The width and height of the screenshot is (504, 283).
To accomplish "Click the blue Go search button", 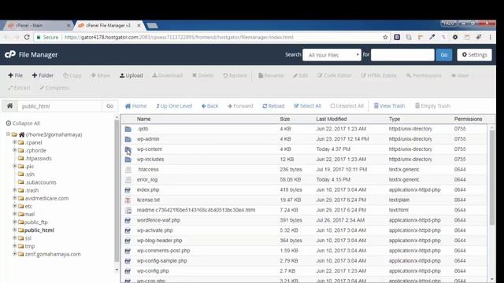I will click(444, 55).
